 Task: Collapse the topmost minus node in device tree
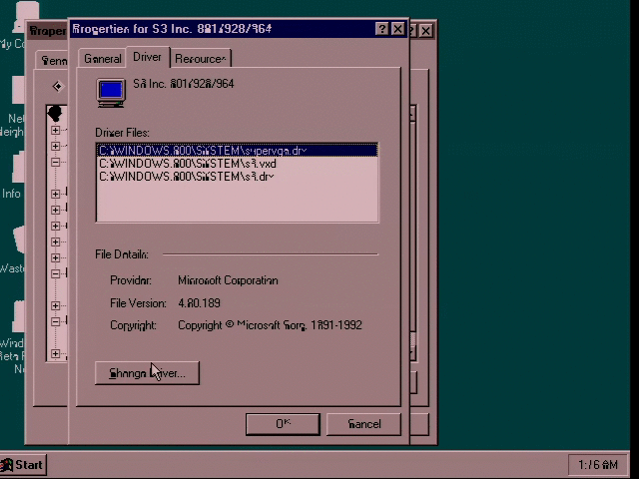click(56, 162)
